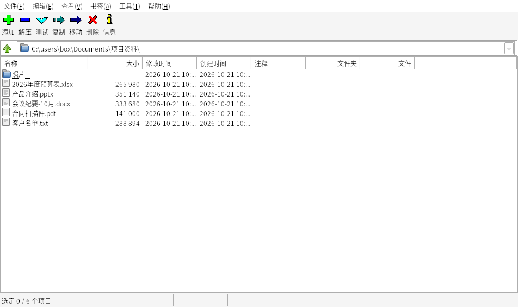
Task: Select file name 2026年度预算表.xlsx
Action: pyautogui.click(x=42, y=84)
